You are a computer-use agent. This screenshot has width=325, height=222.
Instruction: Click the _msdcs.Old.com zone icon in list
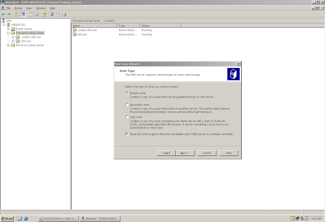[x=75, y=30]
